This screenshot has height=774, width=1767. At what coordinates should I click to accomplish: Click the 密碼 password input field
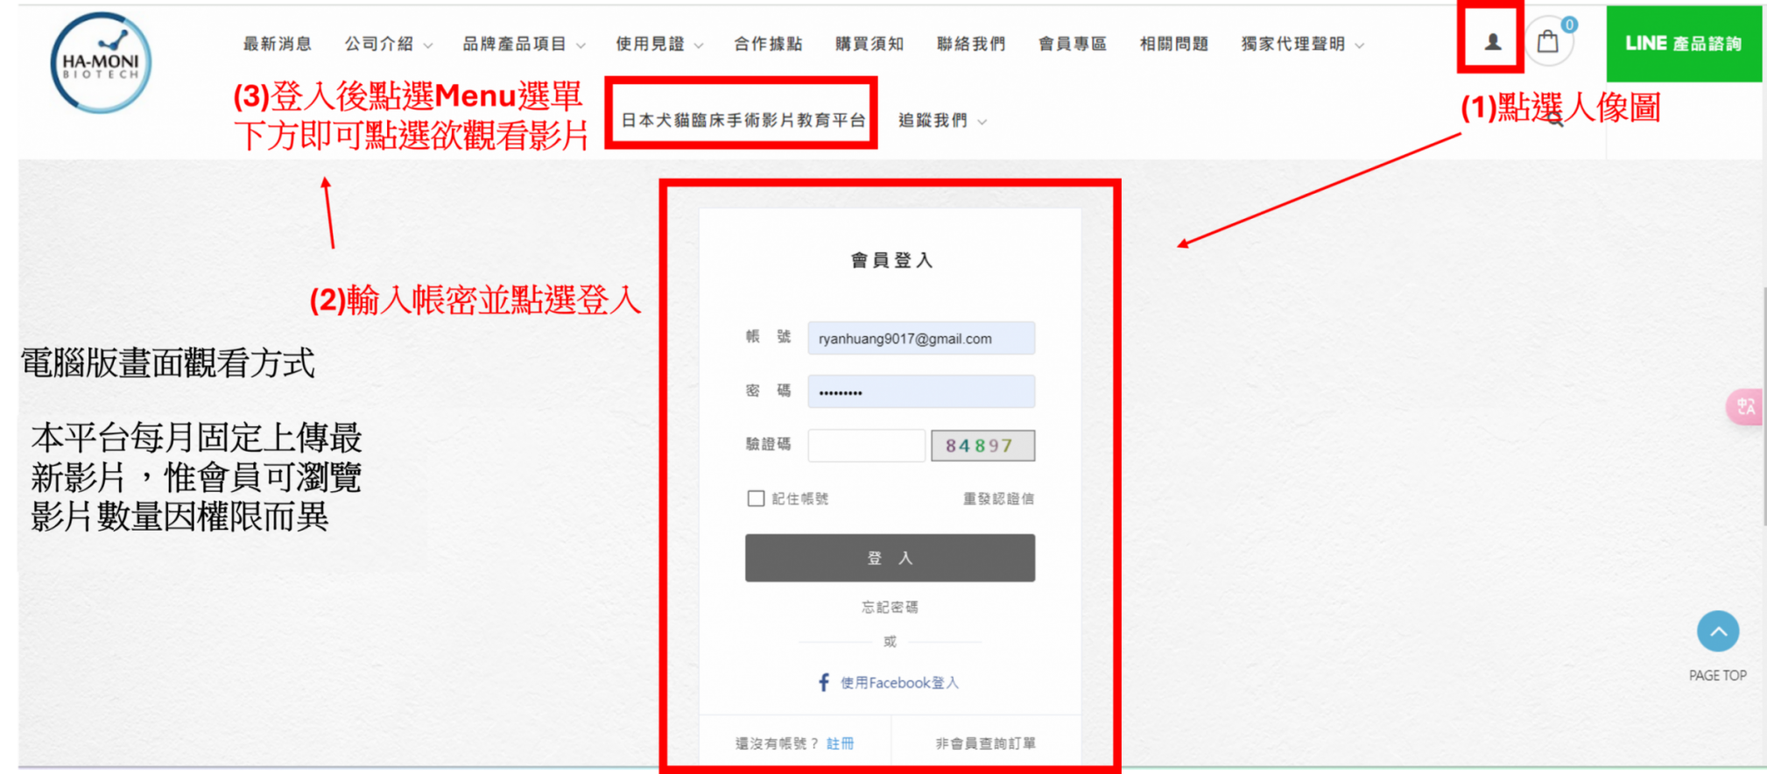click(x=921, y=391)
